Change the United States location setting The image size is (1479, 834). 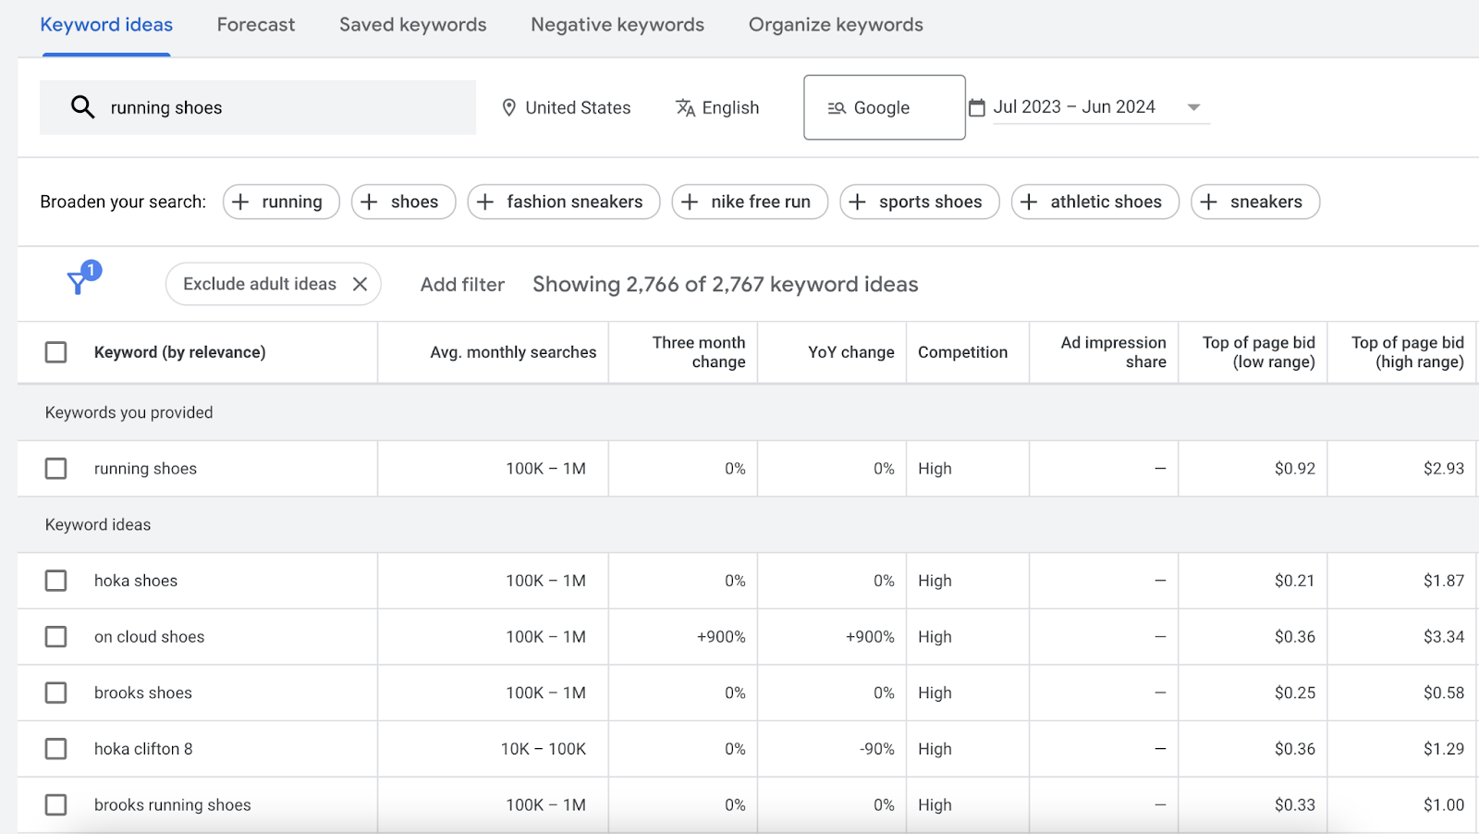[566, 108]
